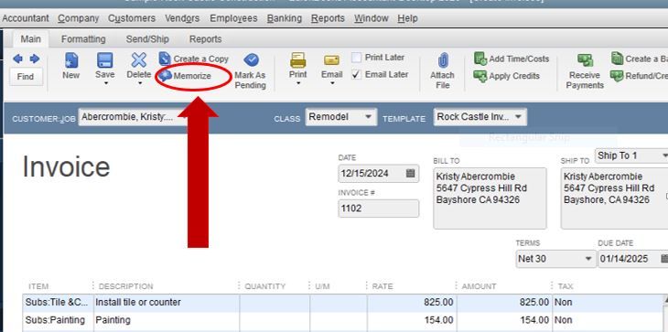Go to the next invoice with right arrow
The image size is (668, 332).
click(35, 59)
